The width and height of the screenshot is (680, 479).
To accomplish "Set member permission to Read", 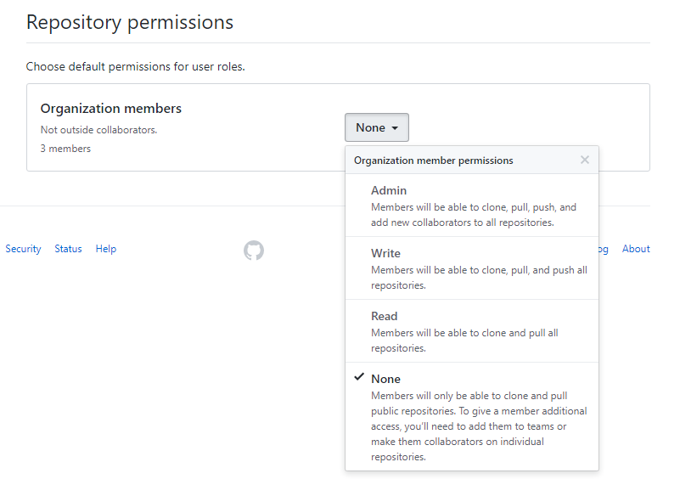I will click(x=384, y=317).
